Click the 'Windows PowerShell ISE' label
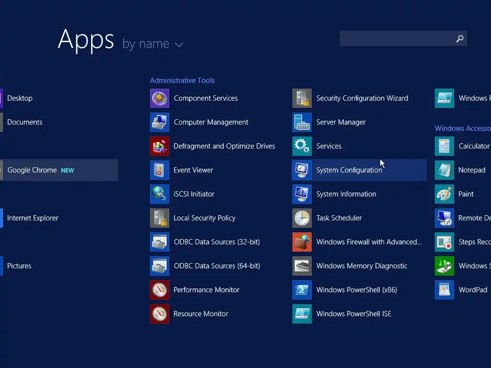491x368 pixels. coord(354,314)
